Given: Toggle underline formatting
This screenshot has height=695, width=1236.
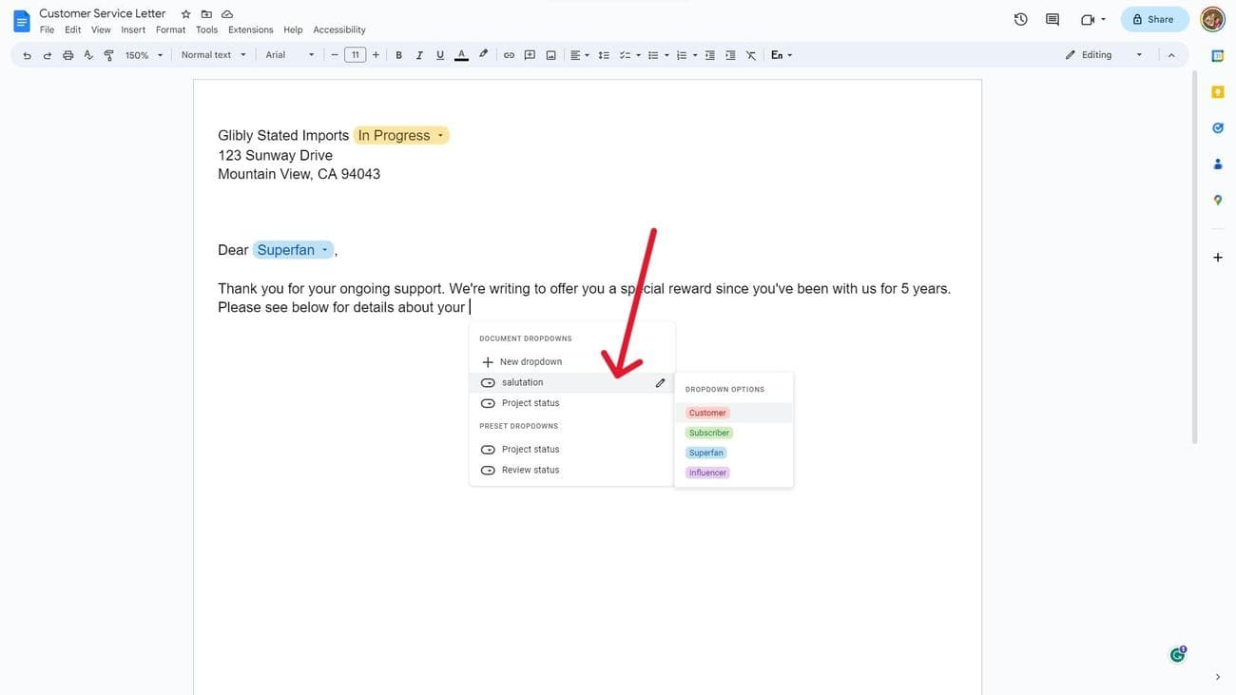Looking at the screenshot, I should point(439,55).
